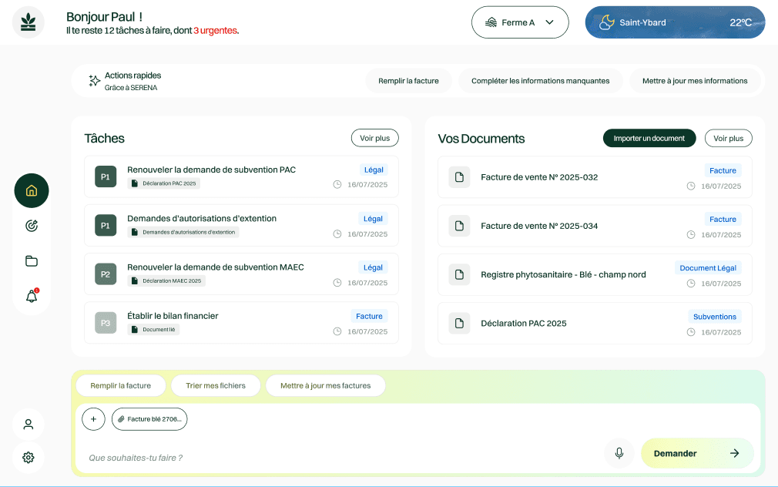Open notifications bell icon
The height and width of the screenshot is (487, 778).
32,296
